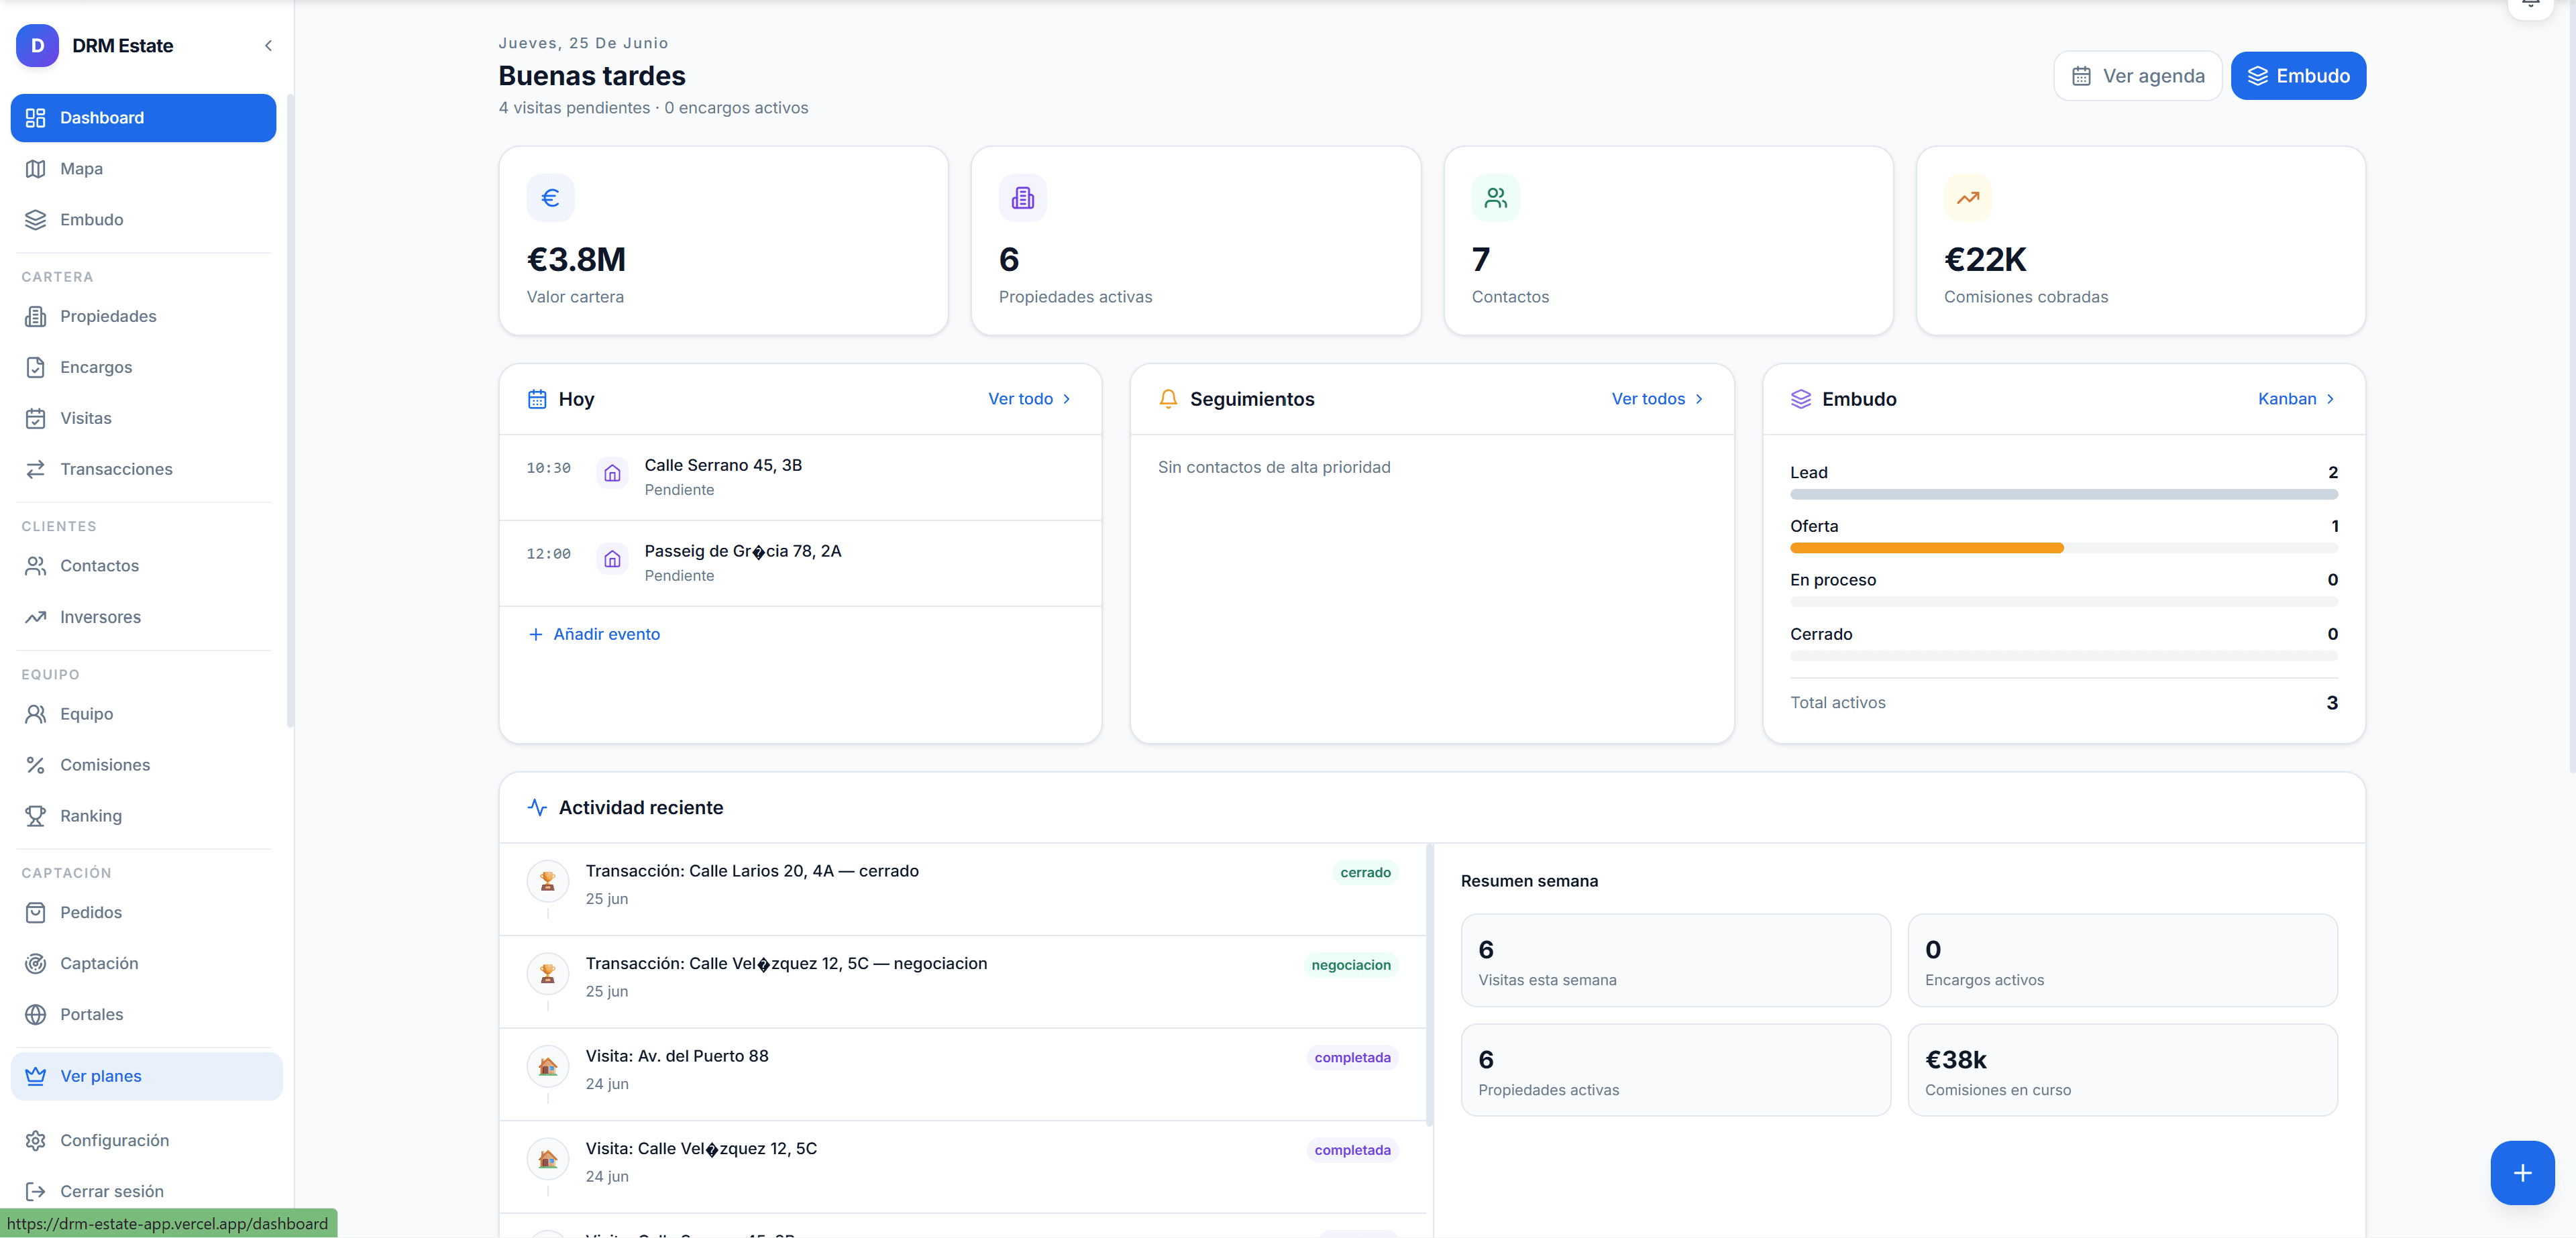The image size is (2576, 1238).
Task: Click the Pedidos bag icon
Action: (x=36, y=912)
